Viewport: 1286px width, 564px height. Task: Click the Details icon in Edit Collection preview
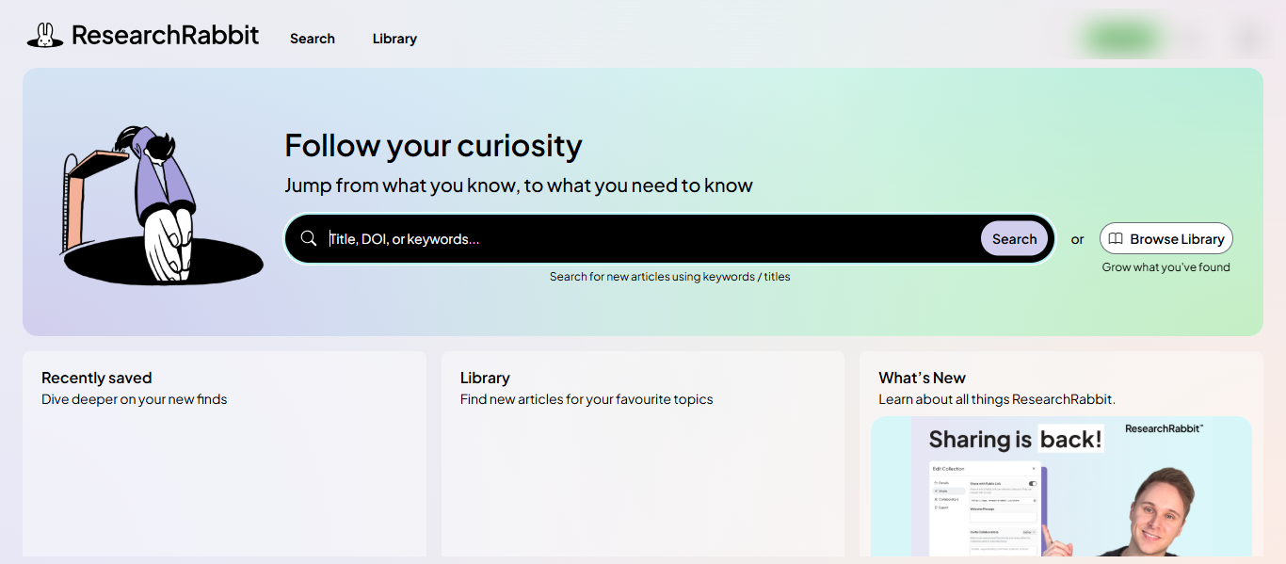(936, 482)
